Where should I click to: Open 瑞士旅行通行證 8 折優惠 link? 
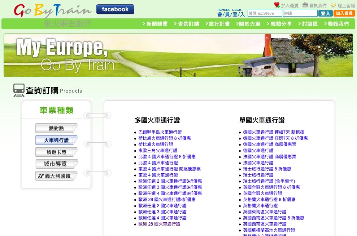click(x=267, y=169)
